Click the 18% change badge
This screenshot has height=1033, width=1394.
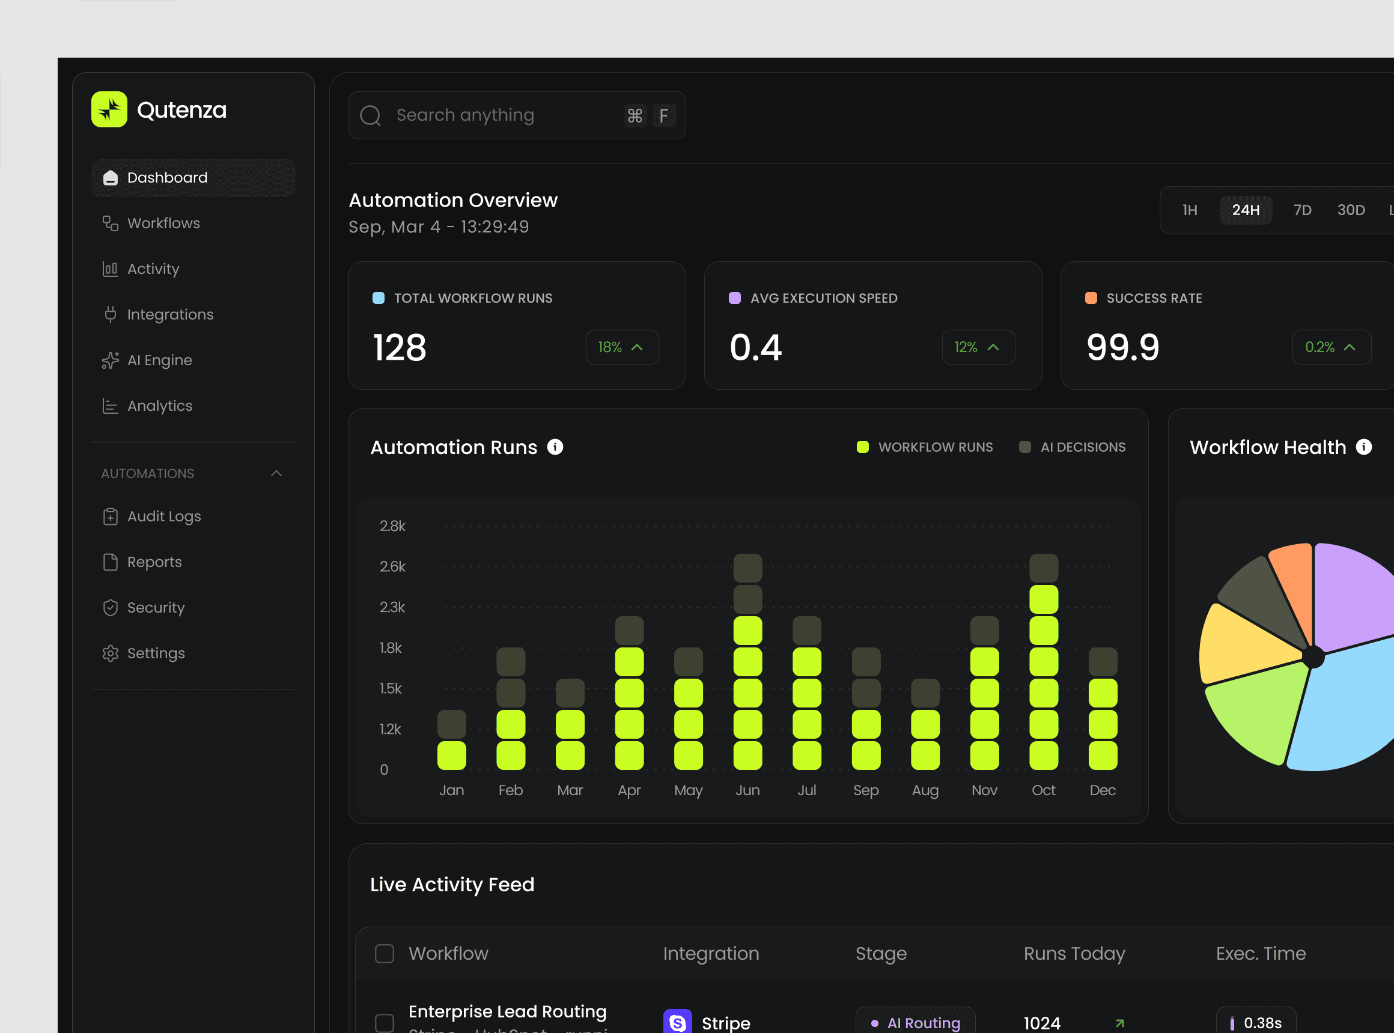tap(622, 347)
